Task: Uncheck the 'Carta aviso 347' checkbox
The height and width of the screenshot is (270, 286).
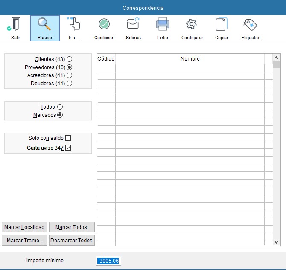Action: 68,148
